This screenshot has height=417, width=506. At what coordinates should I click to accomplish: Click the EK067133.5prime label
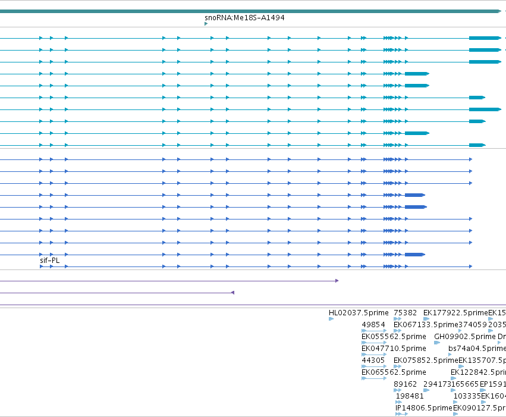[x=426, y=325]
